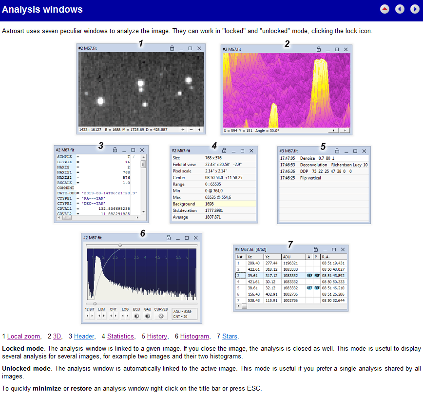Select star row 2 with Xc 422.61
Image resolution: width=423 pixels, height=394 pixels.
291,269
